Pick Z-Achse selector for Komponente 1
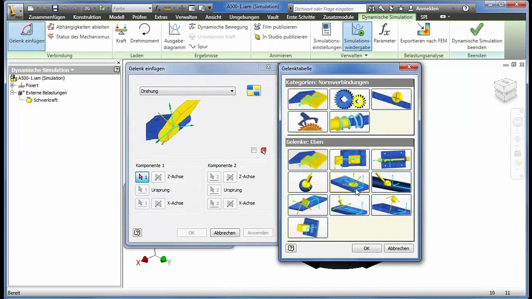532x299 pixels. coord(142,177)
